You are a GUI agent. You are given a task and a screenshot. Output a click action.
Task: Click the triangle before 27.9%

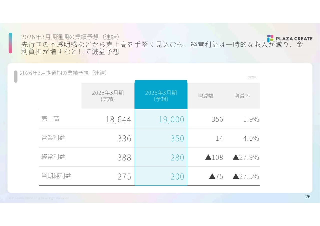[235, 157]
